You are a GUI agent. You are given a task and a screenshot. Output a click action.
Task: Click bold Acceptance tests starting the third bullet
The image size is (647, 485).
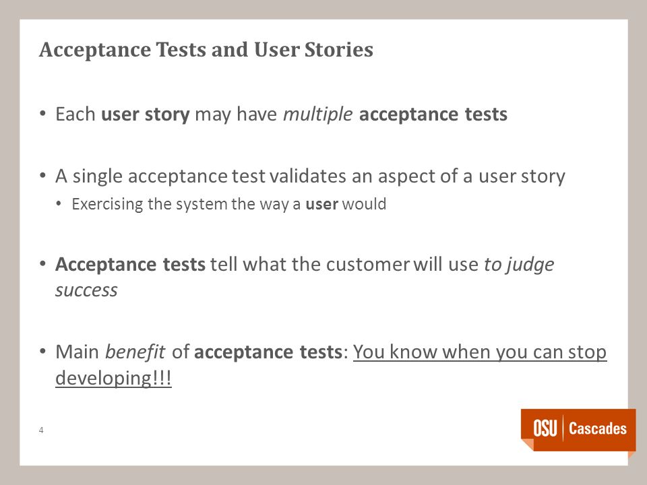click(x=130, y=264)
